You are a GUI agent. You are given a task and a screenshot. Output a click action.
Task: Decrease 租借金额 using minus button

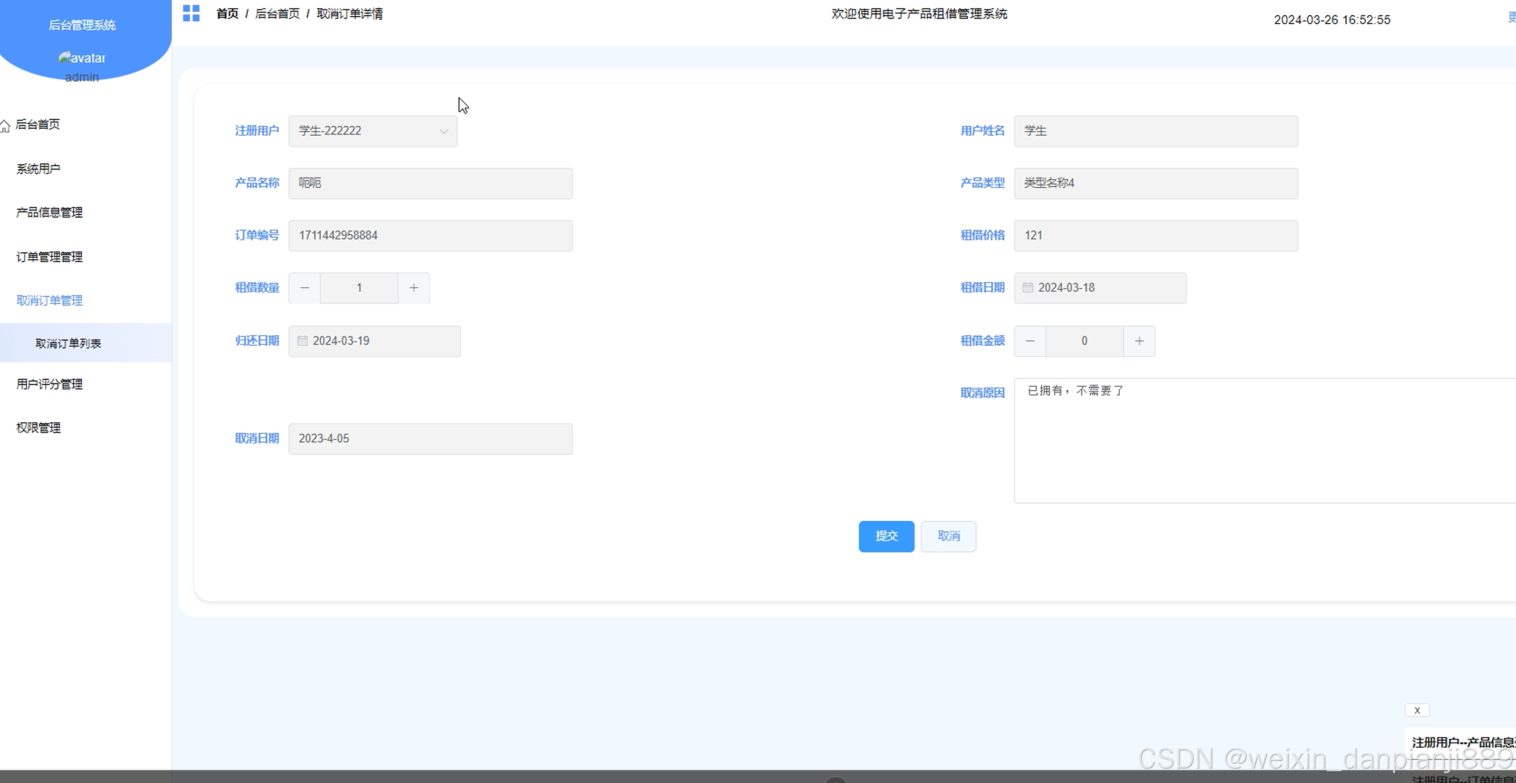pos(1030,341)
